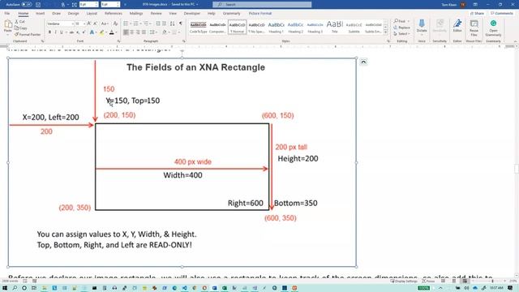
Task: Click Clear All Formatting icon
Action: 115,24
